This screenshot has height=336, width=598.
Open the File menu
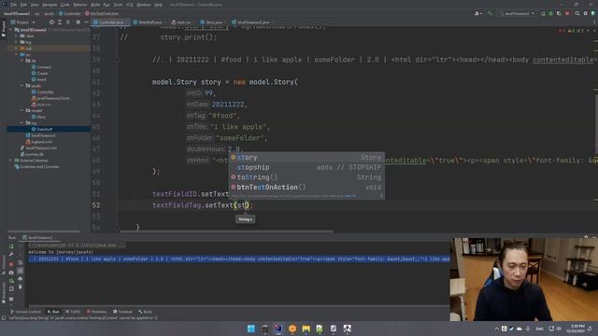point(14,5)
